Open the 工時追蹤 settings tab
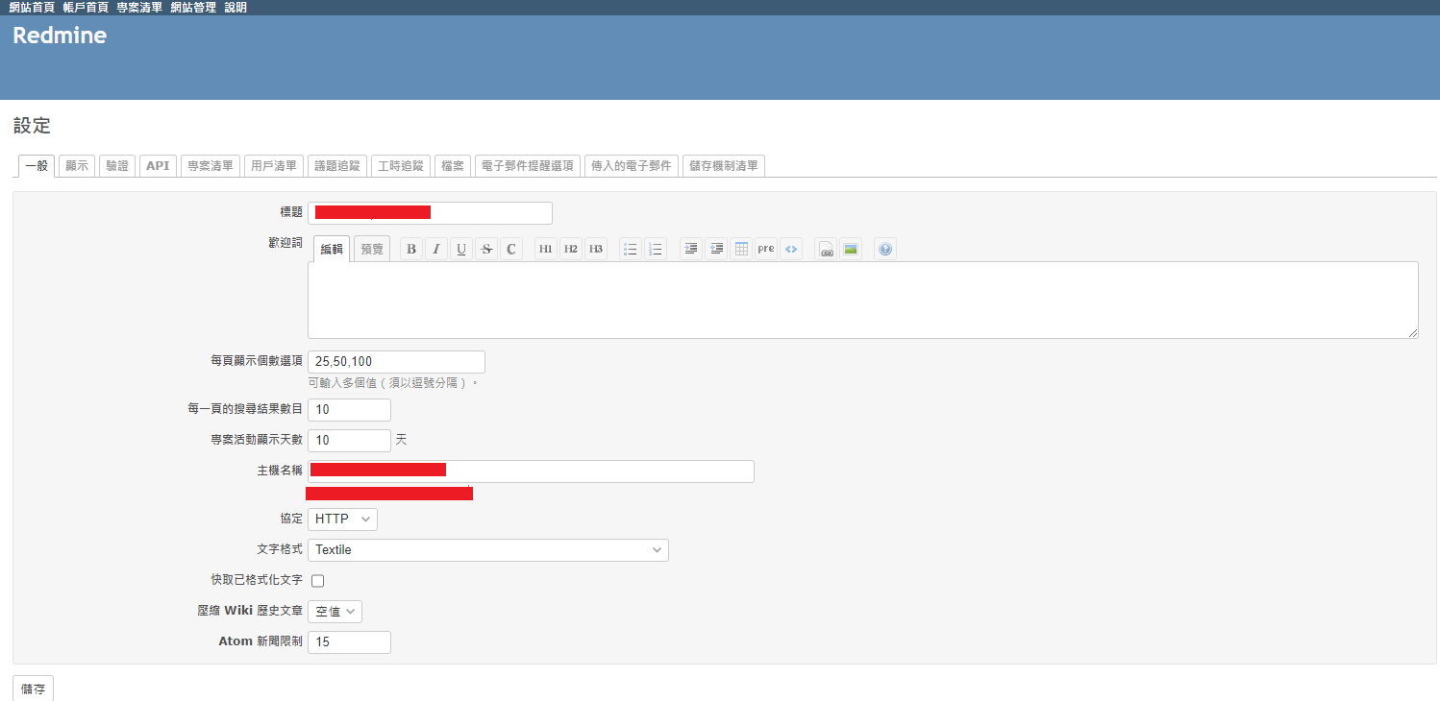Screen dimensions: 1440x701 coord(401,166)
